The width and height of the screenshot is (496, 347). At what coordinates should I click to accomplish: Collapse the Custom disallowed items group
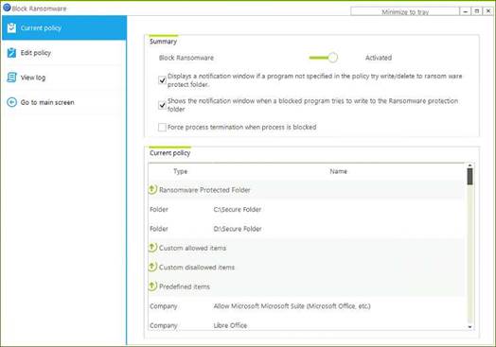pos(152,267)
